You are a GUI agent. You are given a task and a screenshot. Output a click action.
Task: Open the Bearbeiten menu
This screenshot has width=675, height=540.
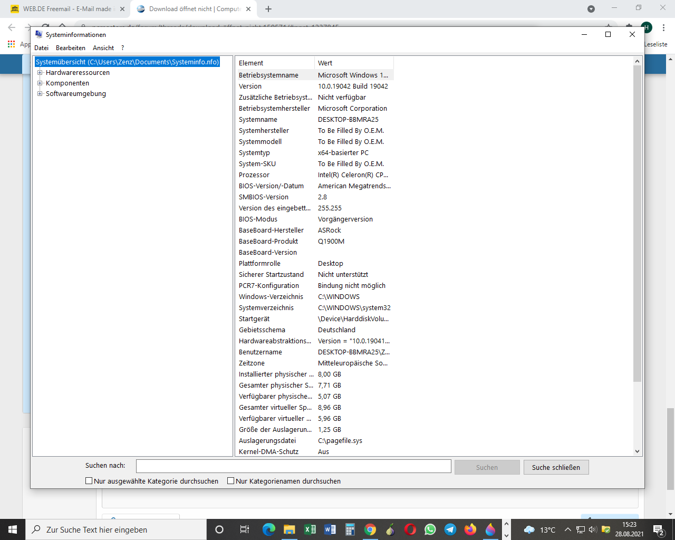coord(71,48)
